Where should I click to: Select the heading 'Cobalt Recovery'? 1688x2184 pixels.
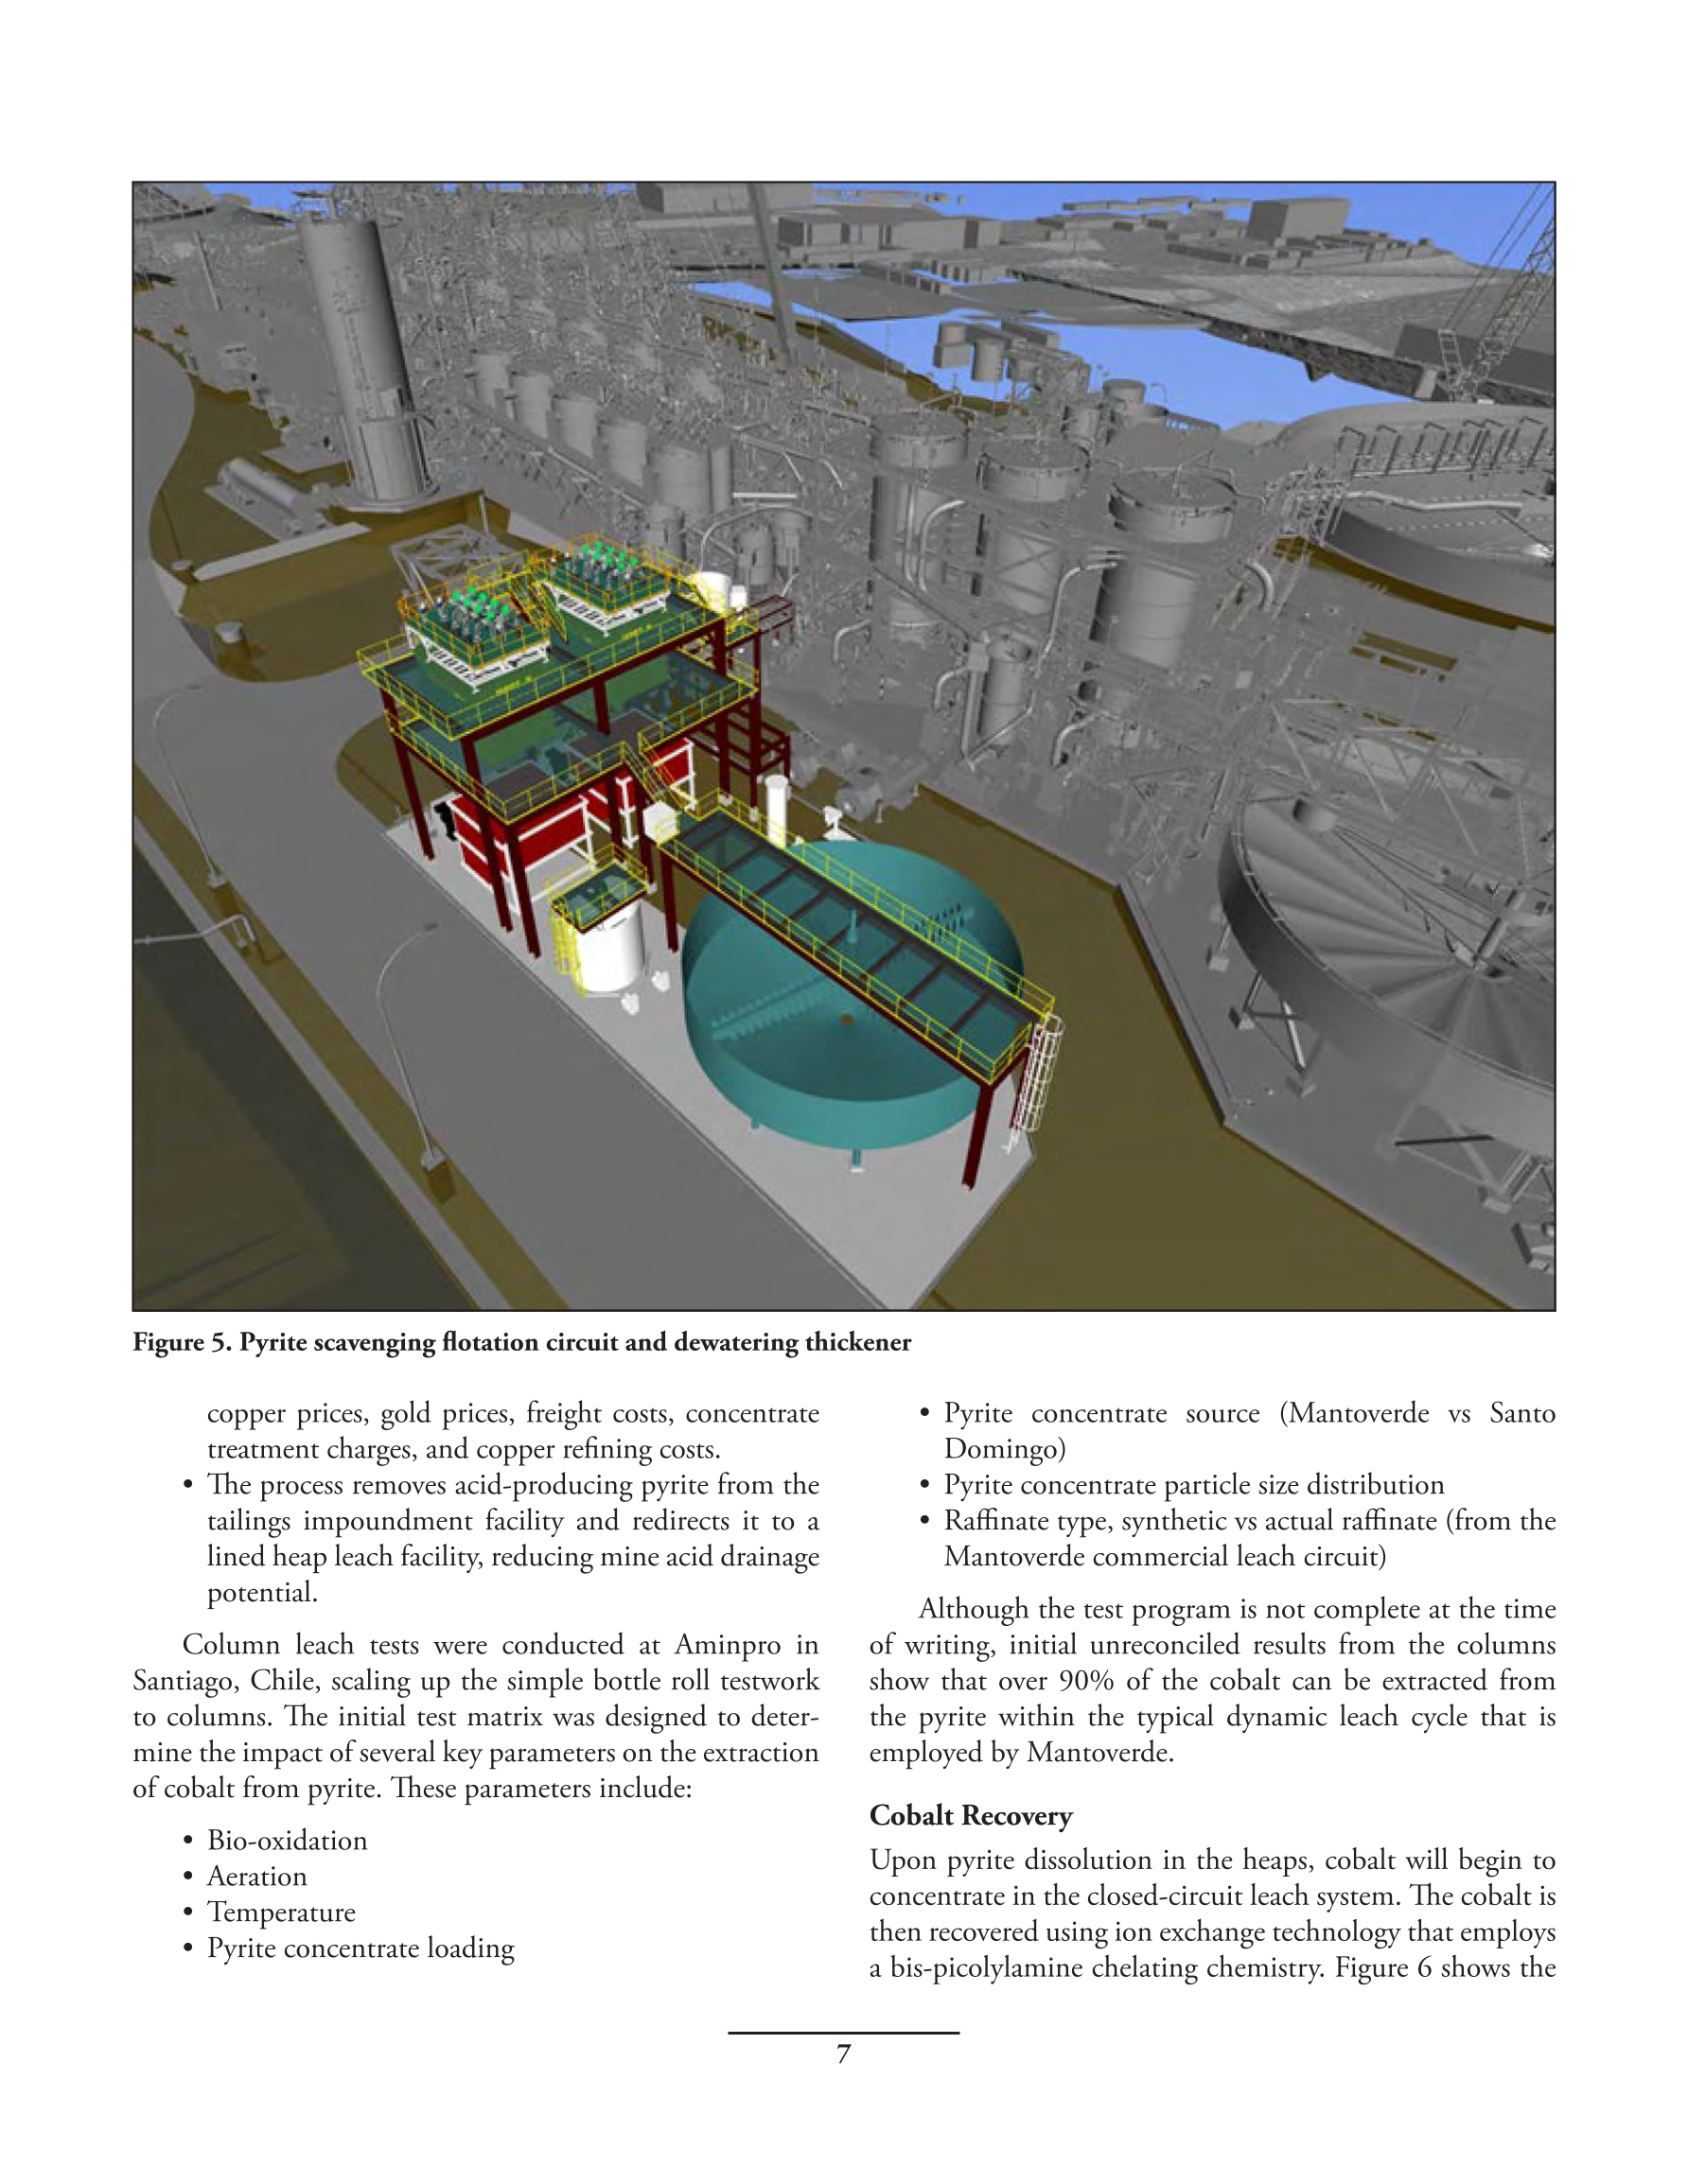pos(971,1815)
